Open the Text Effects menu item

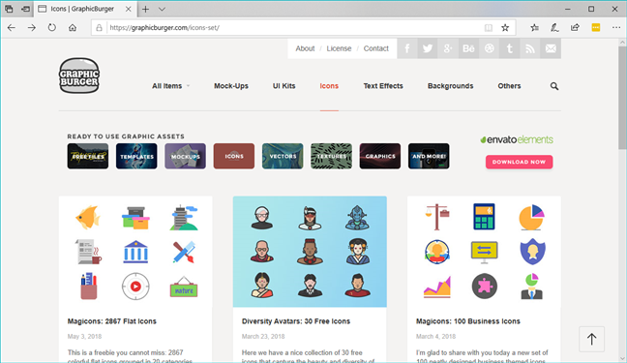383,86
